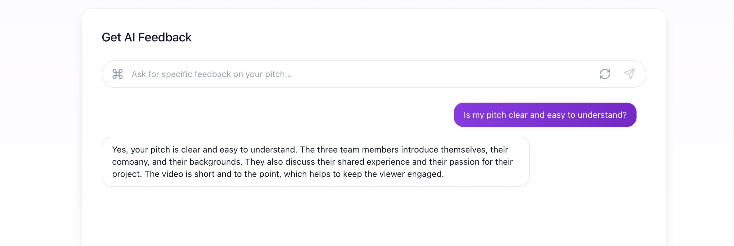Click the word 'Yes' starting the AI reply
734x246 pixels.
tap(119, 150)
